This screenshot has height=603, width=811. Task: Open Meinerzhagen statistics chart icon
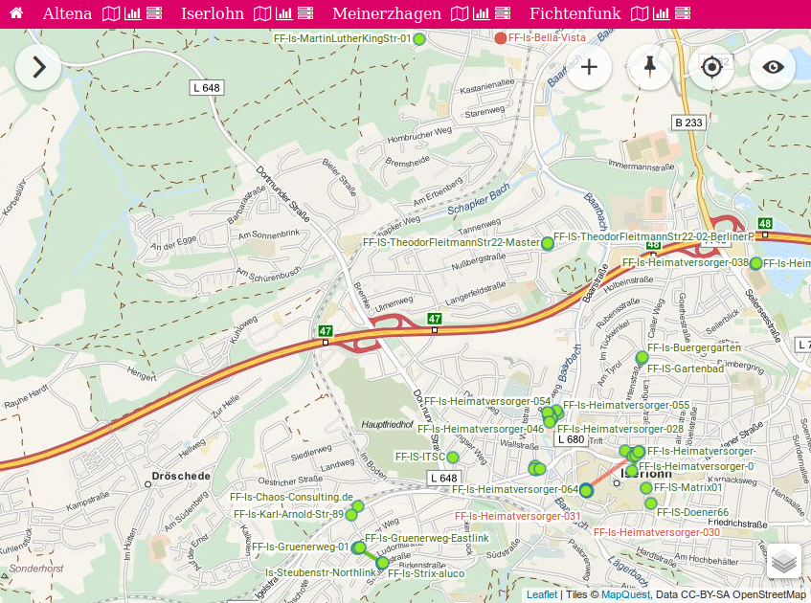tap(481, 13)
